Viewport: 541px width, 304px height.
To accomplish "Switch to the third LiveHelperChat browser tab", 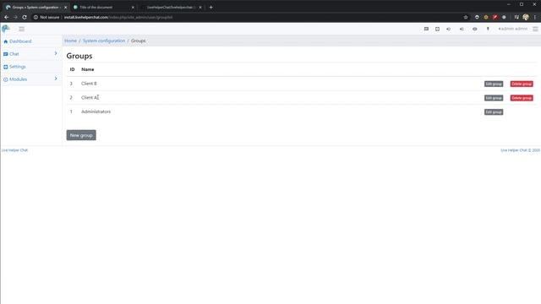I will pos(170,8).
